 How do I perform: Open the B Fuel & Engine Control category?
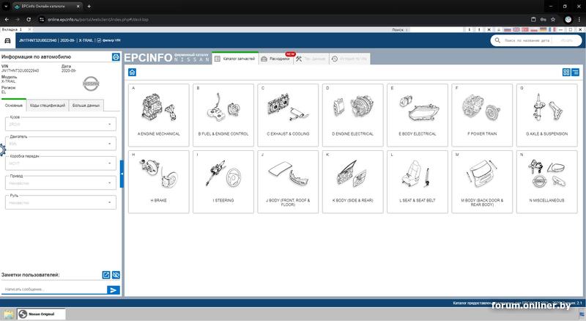click(223, 115)
